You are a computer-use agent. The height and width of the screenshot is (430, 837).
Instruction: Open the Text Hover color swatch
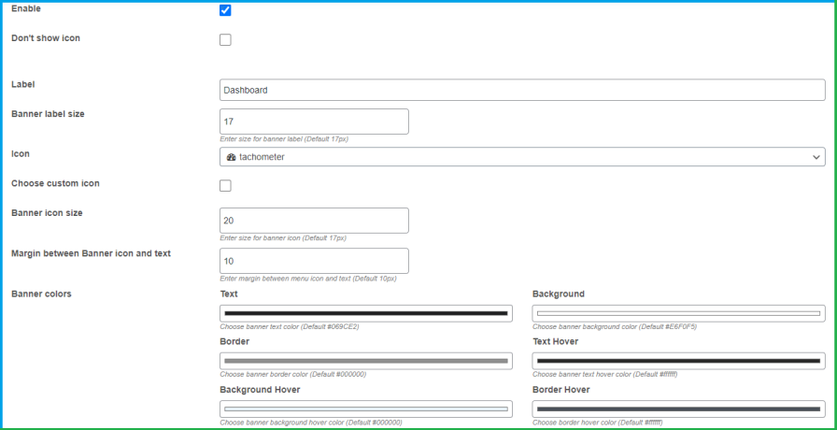678,361
